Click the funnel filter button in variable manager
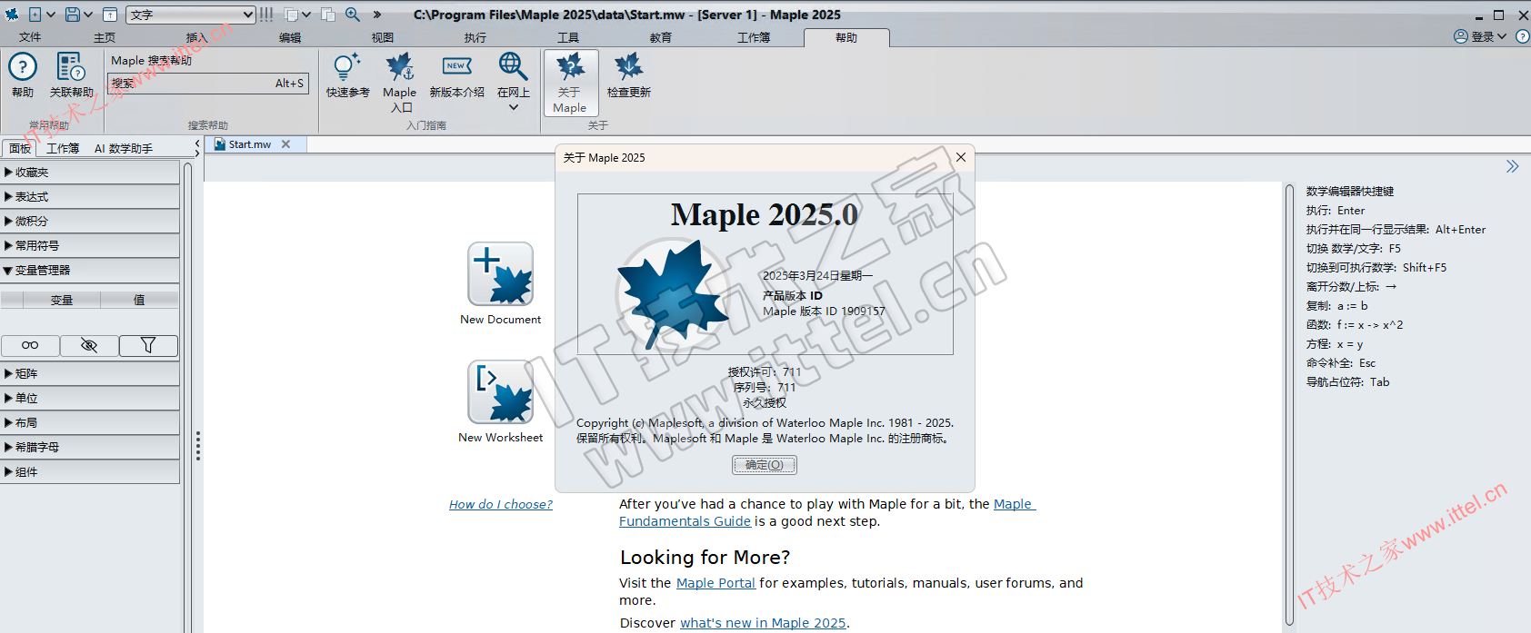 pyautogui.click(x=148, y=345)
